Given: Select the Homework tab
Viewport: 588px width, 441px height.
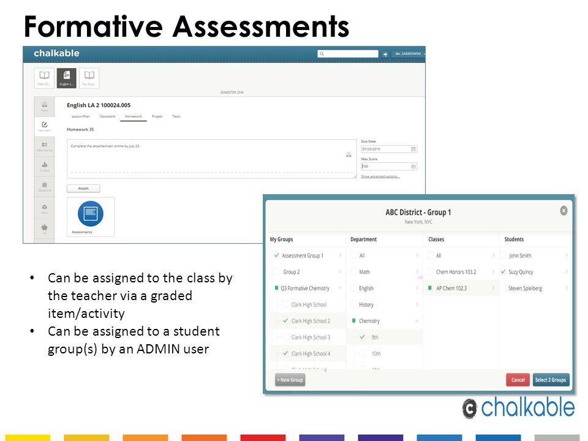Looking at the screenshot, I should [133, 116].
